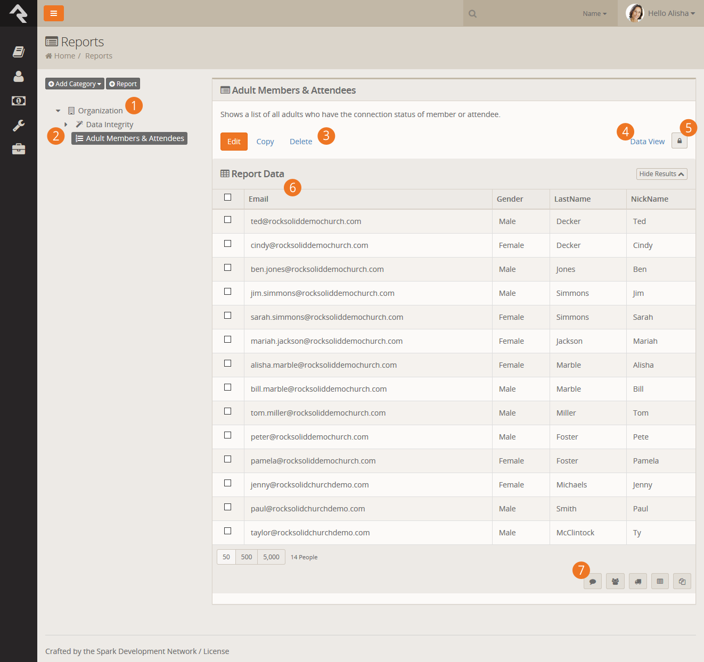Click the Excel export table icon
Viewport: 704px width, 662px height.
[660, 582]
